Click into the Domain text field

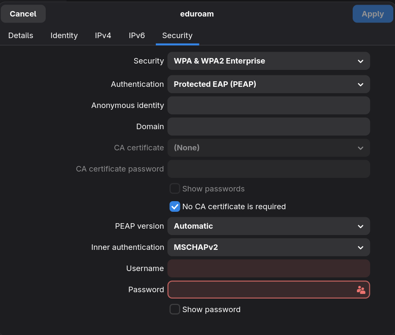268,127
